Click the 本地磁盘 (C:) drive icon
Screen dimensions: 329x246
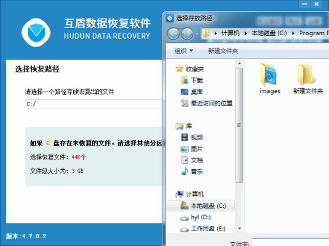[184, 205]
